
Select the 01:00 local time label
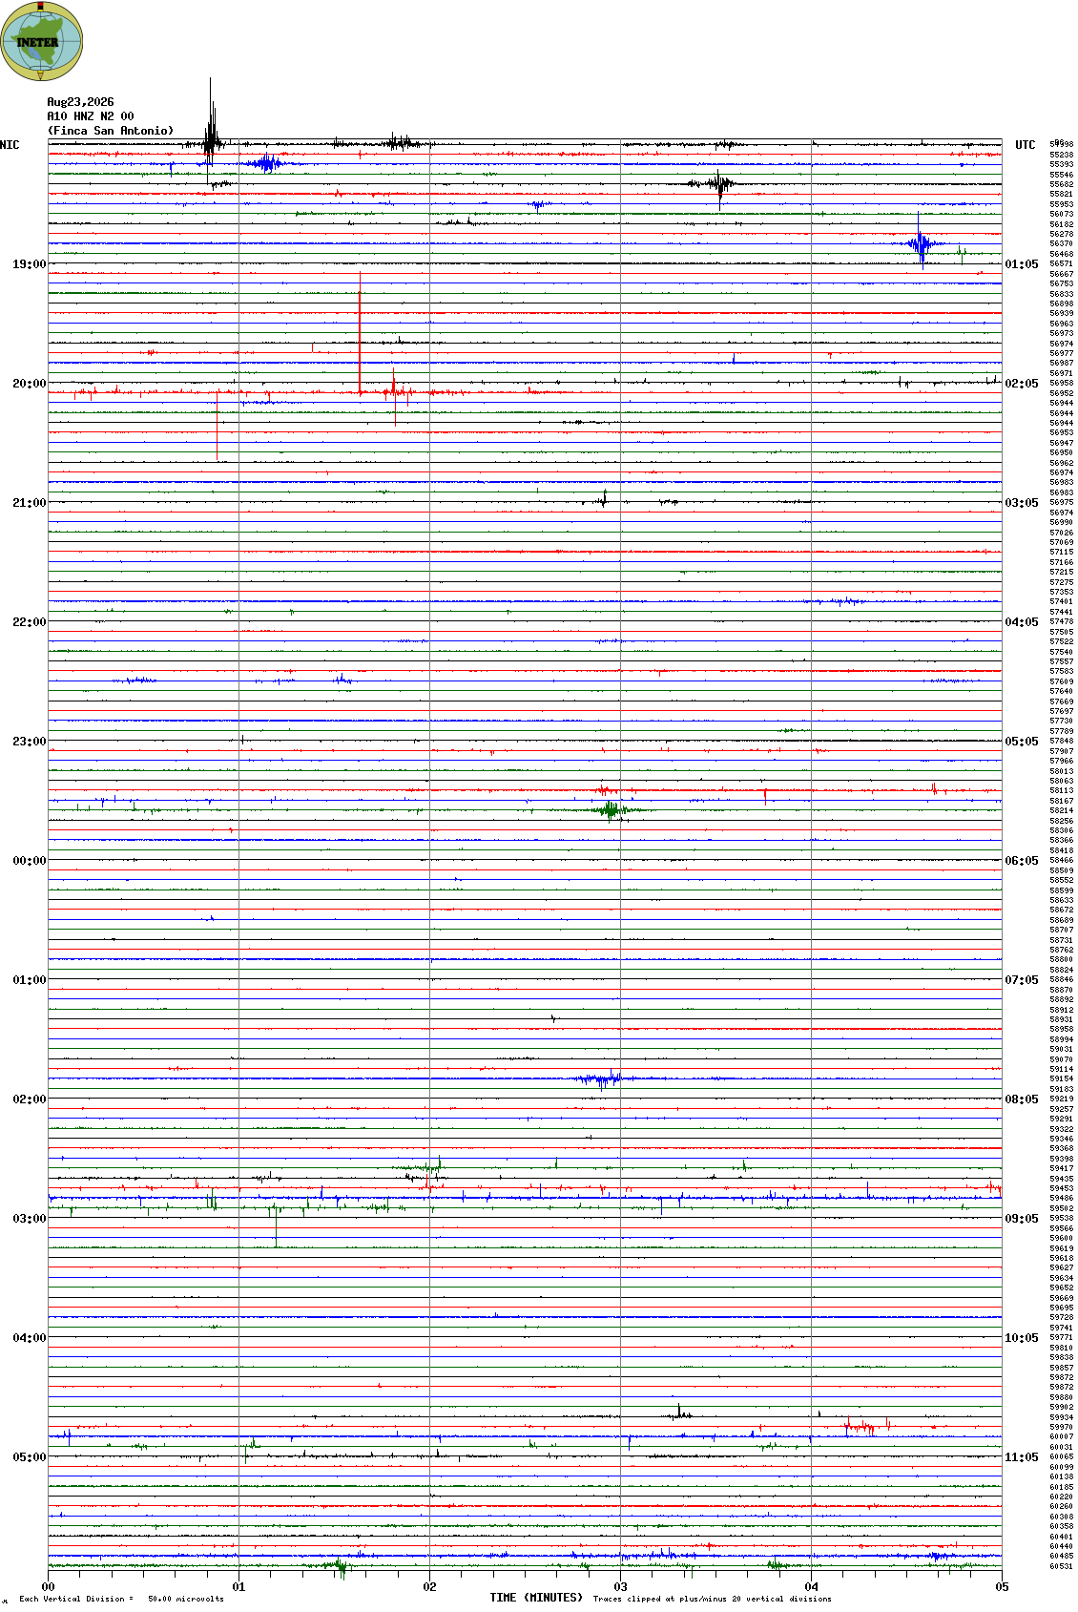(29, 980)
